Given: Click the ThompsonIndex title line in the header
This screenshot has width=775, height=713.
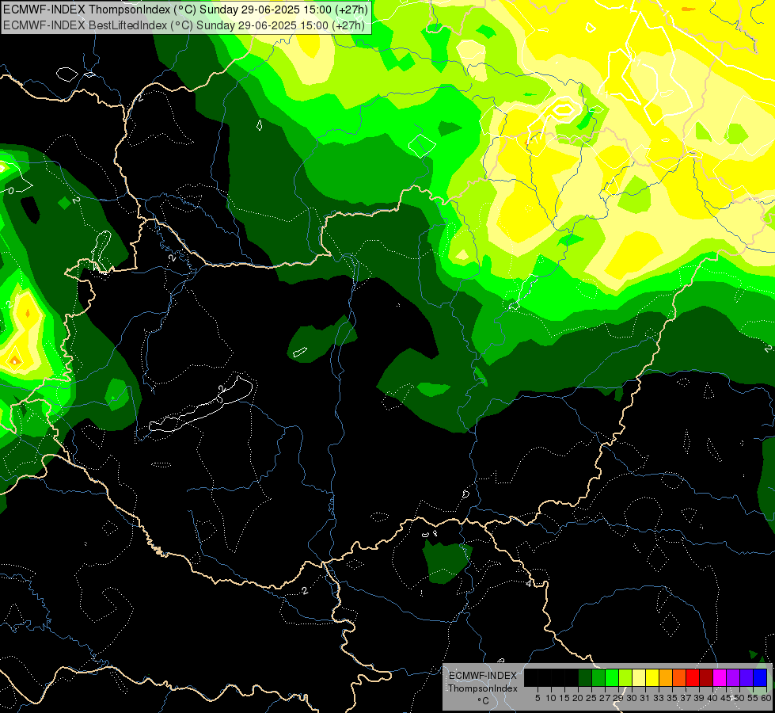Looking at the screenshot, I should 185,9.
